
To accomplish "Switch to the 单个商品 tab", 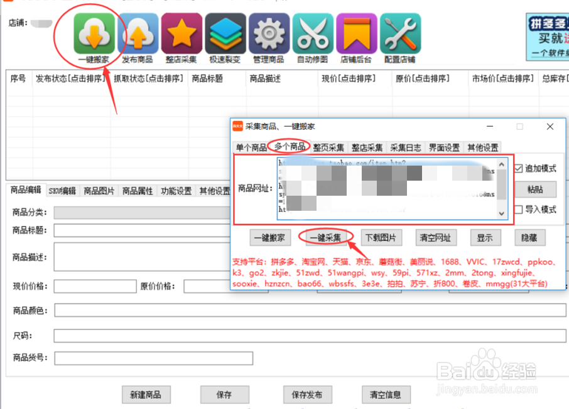I will click(251, 147).
